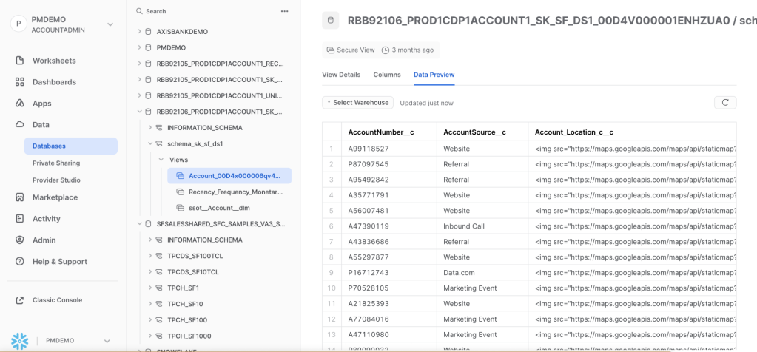
Task: Open the Activity section
Action: [x=47, y=218]
